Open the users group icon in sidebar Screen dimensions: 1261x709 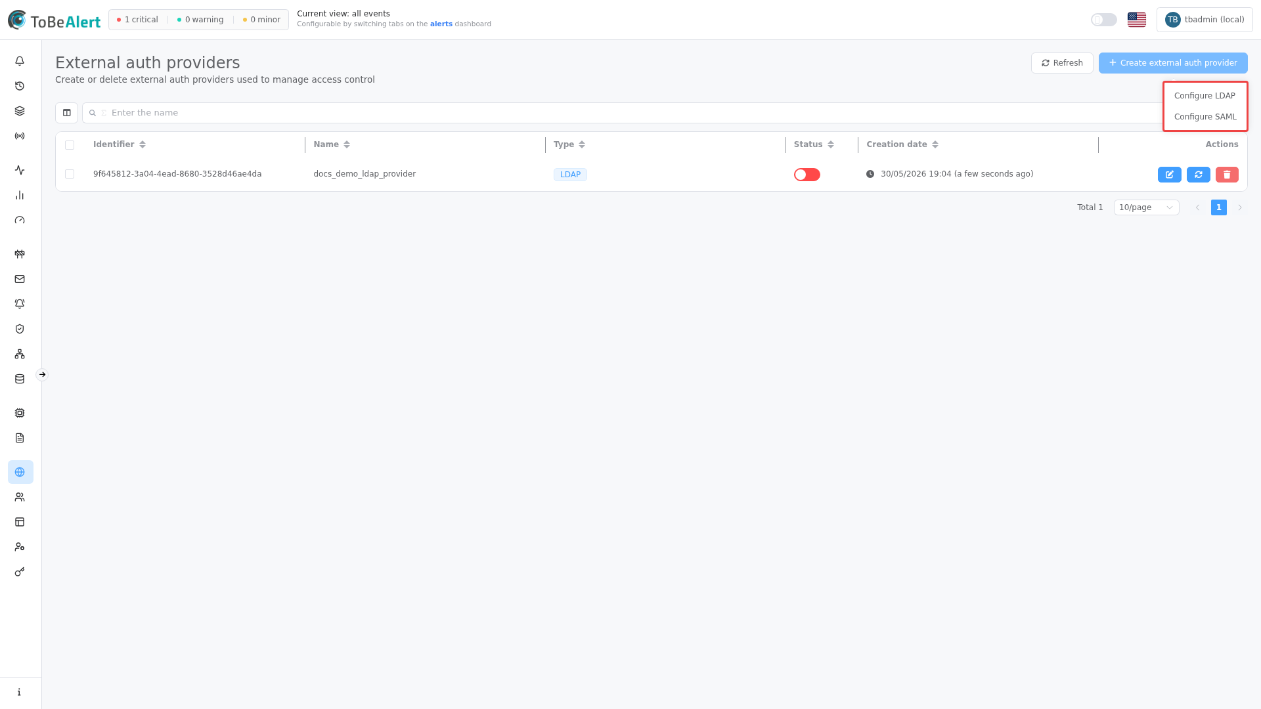tap(20, 497)
